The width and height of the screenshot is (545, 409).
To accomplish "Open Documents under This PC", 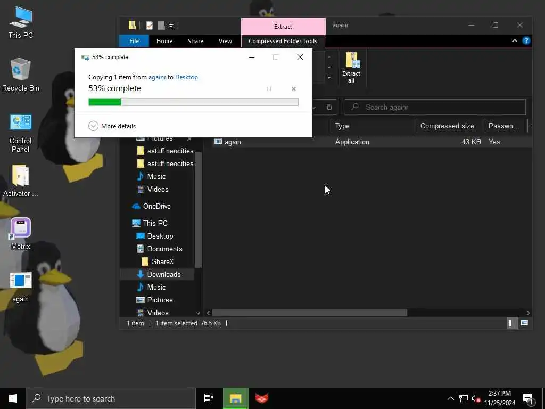I will click(x=159, y=249).
